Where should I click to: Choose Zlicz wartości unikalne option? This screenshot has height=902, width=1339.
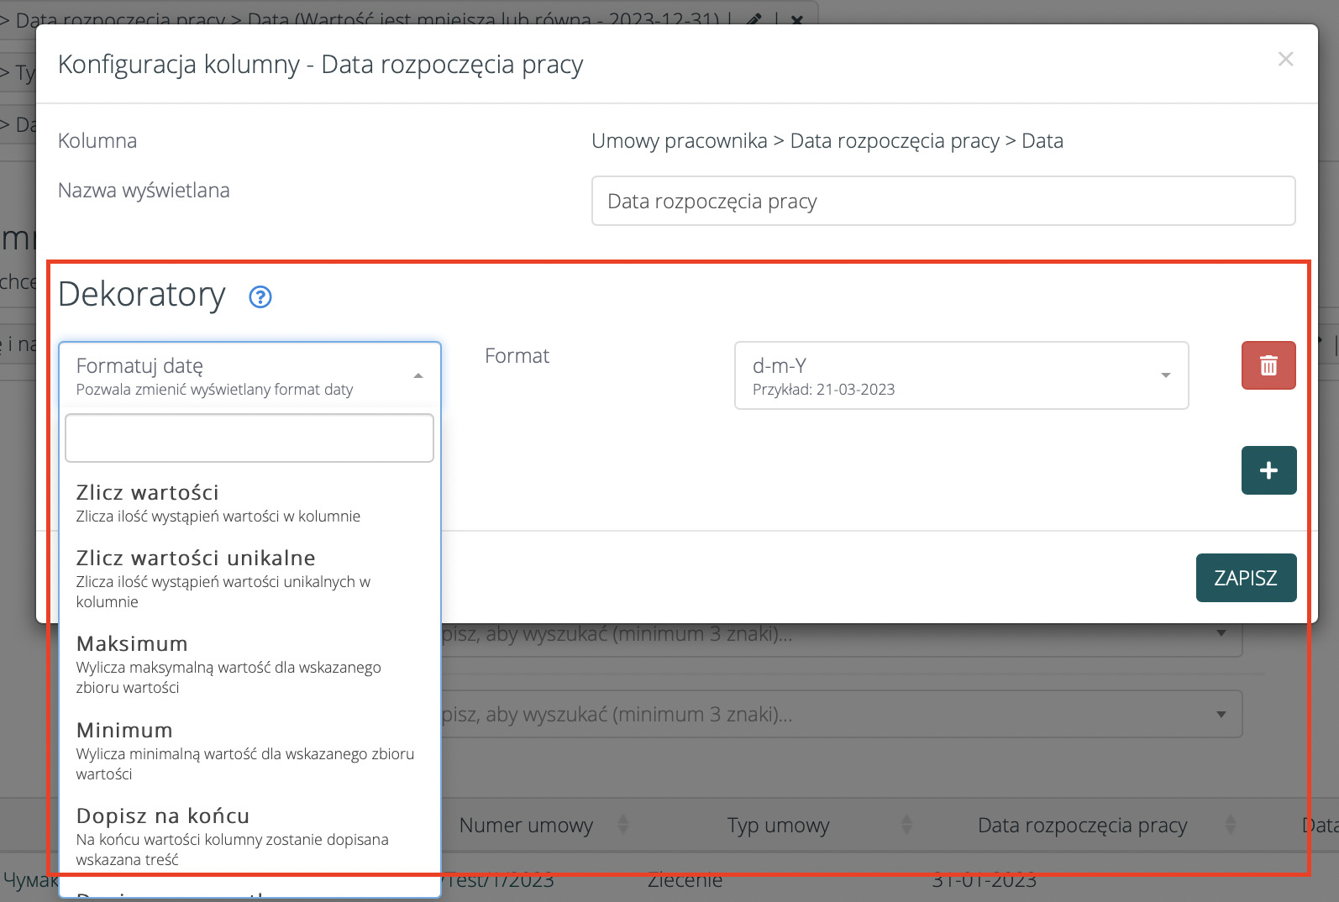tap(218, 578)
